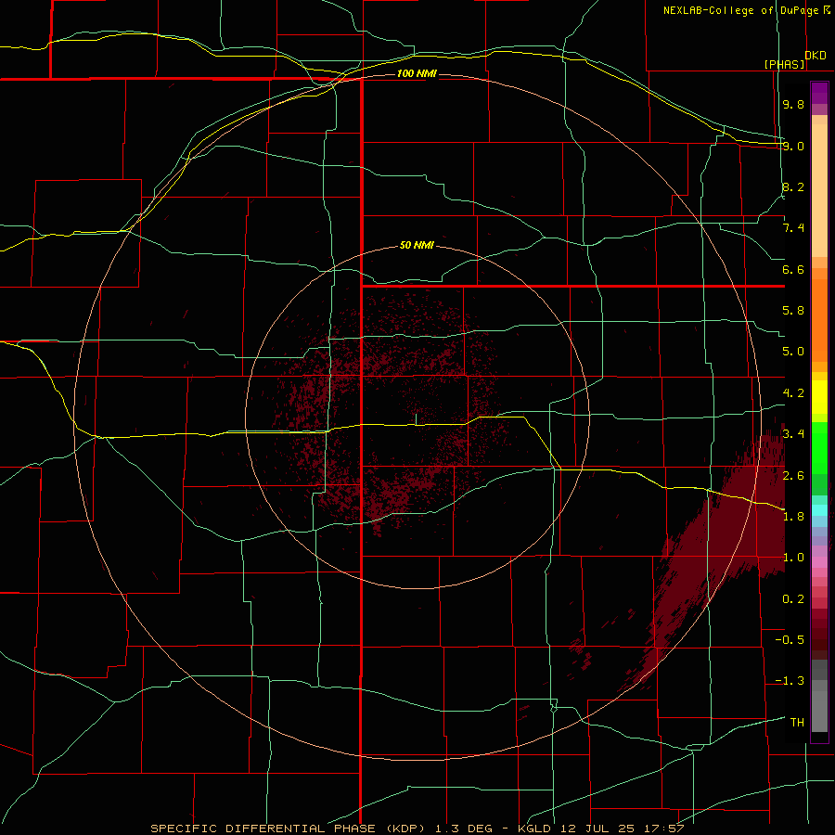Select the gray band at the bar's bottom

819,711
